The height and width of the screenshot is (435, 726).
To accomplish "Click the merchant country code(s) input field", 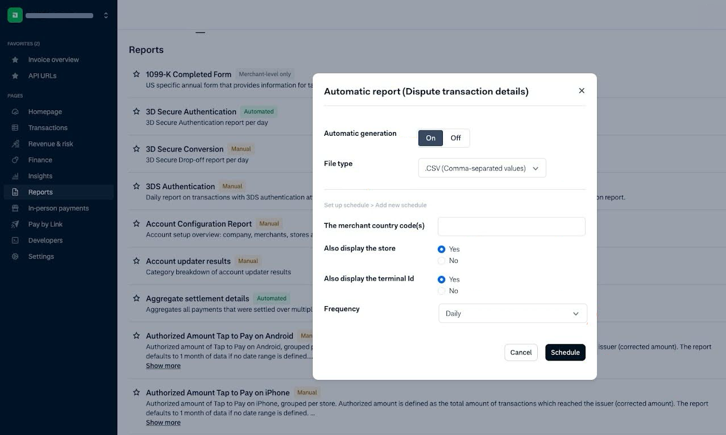I will [511, 226].
